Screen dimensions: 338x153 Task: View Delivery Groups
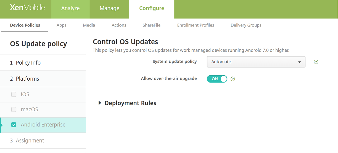[x=246, y=25]
